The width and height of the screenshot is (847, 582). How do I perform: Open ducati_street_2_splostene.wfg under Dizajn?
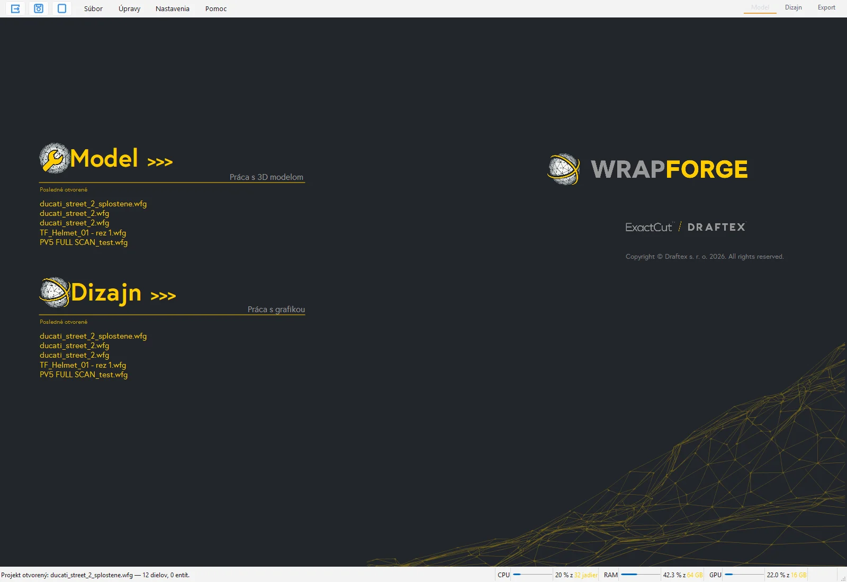point(93,336)
